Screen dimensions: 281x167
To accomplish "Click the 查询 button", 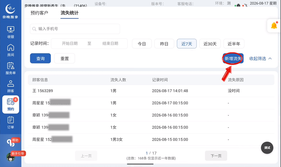I will [40, 58].
